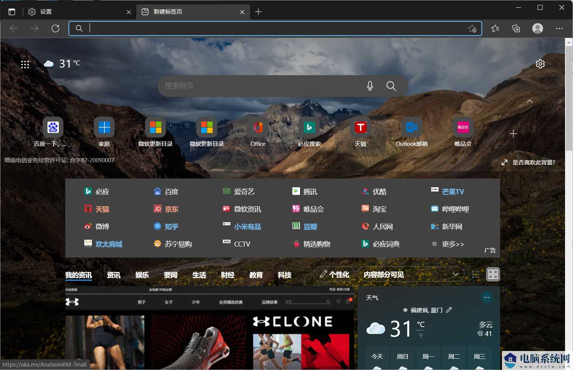Open the 天猫 quick link tile

pyautogui.click(x=360, y=132)
